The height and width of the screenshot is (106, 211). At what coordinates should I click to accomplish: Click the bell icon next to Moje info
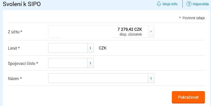[159, 4]
